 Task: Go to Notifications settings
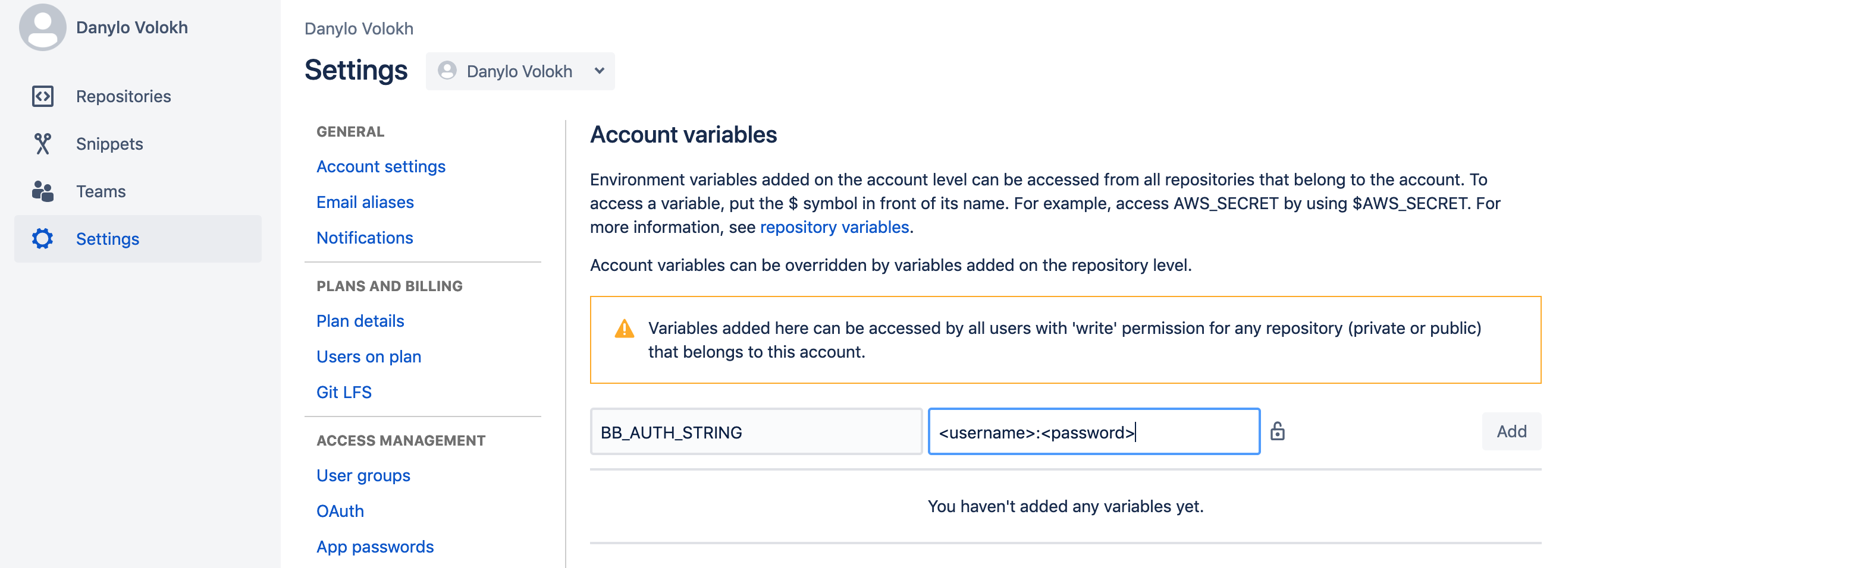point(364,238)
